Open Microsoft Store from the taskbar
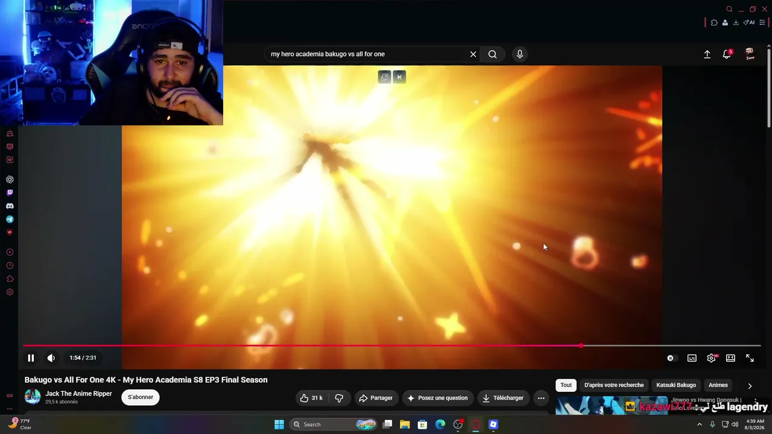Screen dimensions: 772x434 [x=422, y=424]
